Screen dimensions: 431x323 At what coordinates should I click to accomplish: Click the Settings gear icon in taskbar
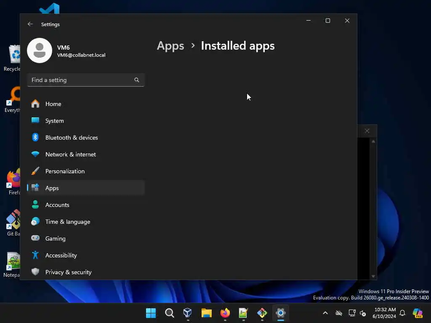coord(281,313)
